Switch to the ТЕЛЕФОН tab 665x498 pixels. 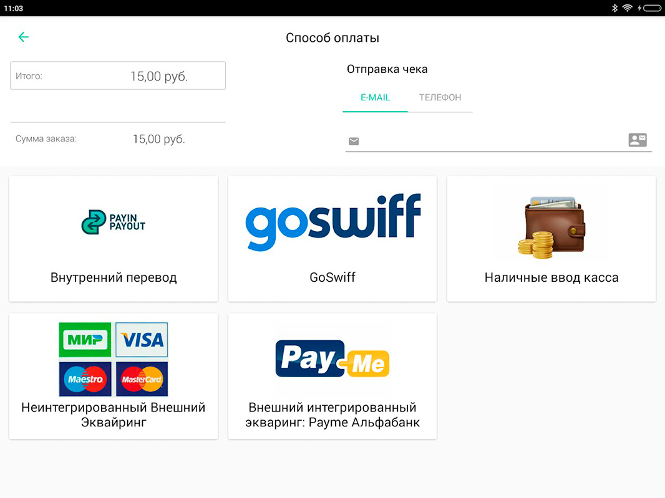point(440,98)
